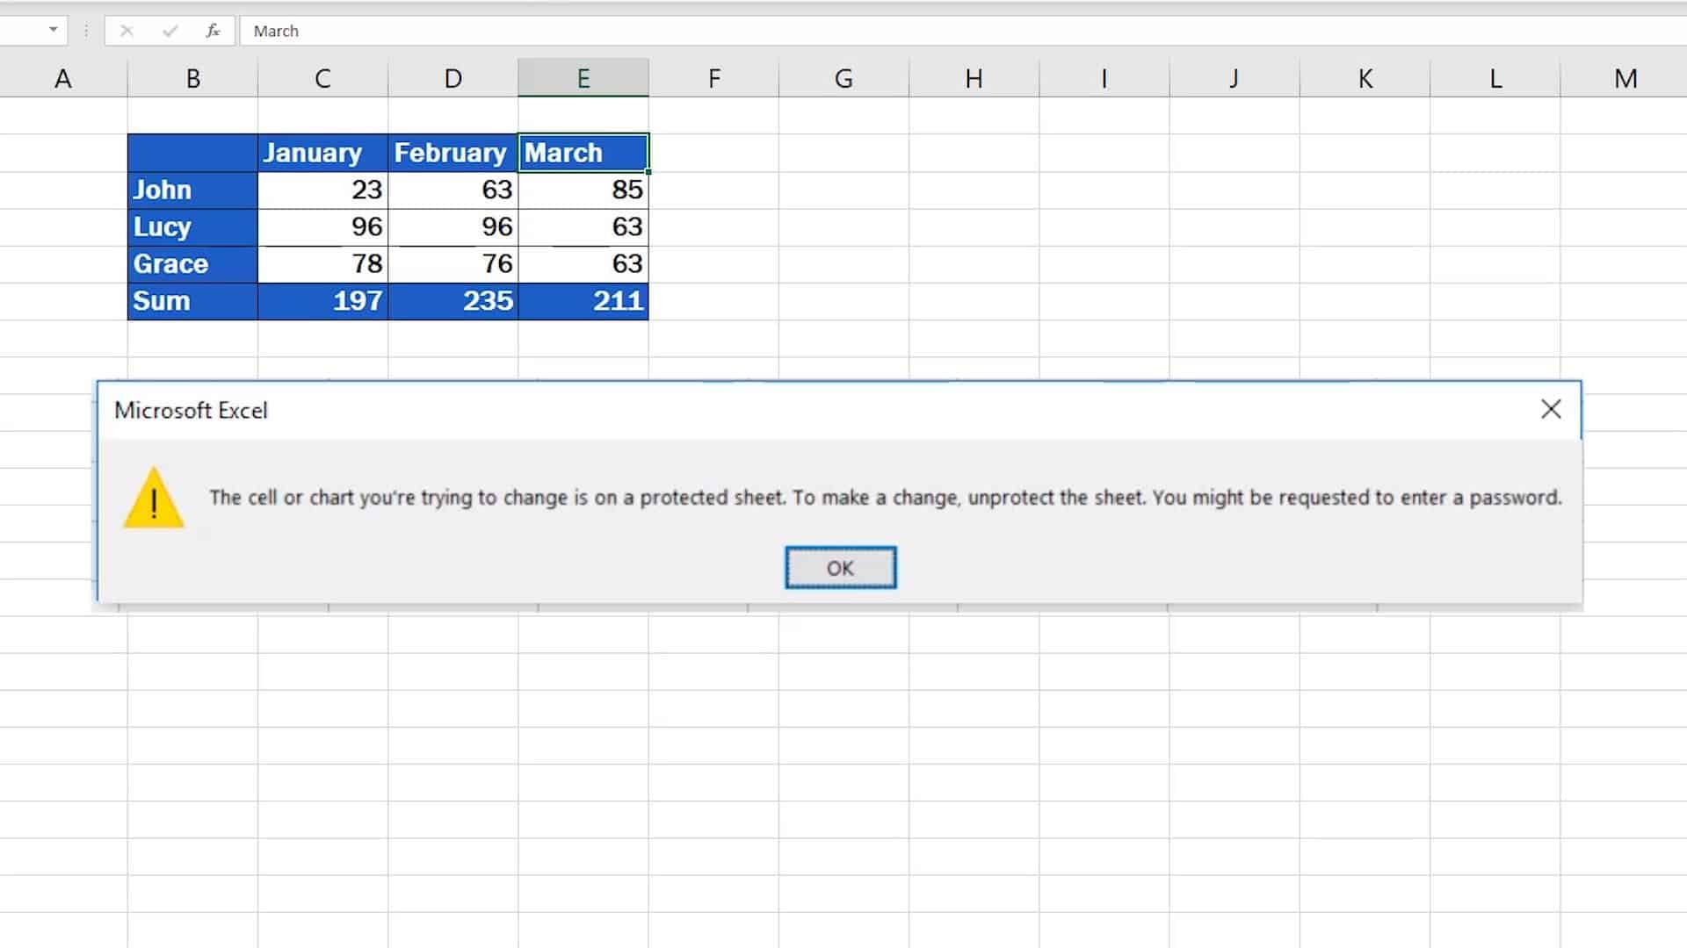Click the warning triangle icon in dialog

tap(153, 497)
